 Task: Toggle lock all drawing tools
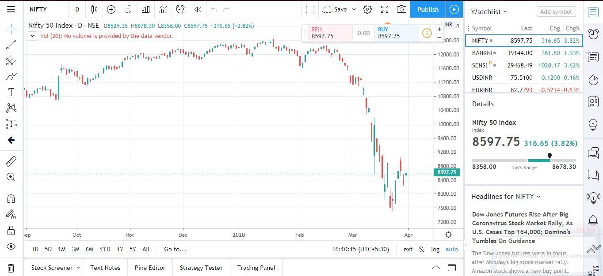click(11, 231)
